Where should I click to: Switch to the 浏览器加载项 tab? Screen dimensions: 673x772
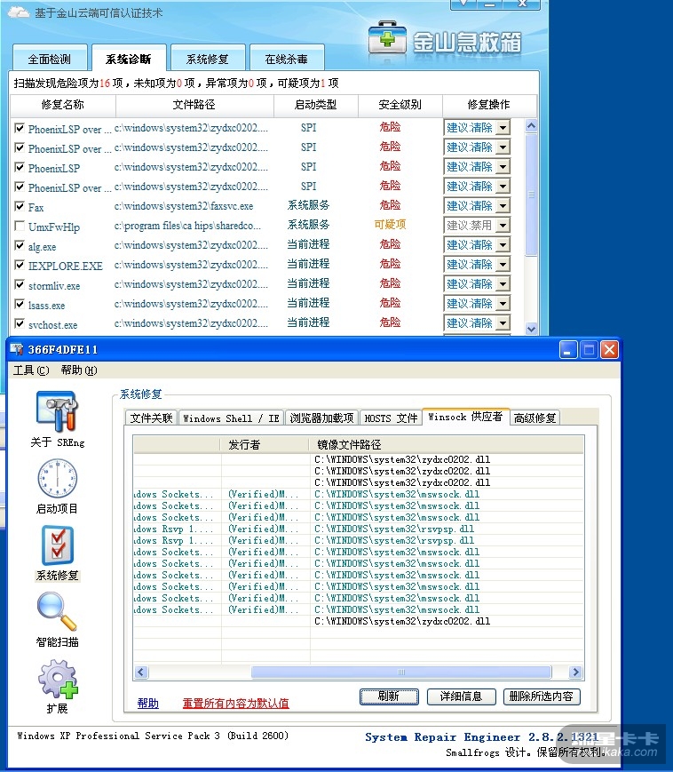pyautogui.click(x=321, y=418)
